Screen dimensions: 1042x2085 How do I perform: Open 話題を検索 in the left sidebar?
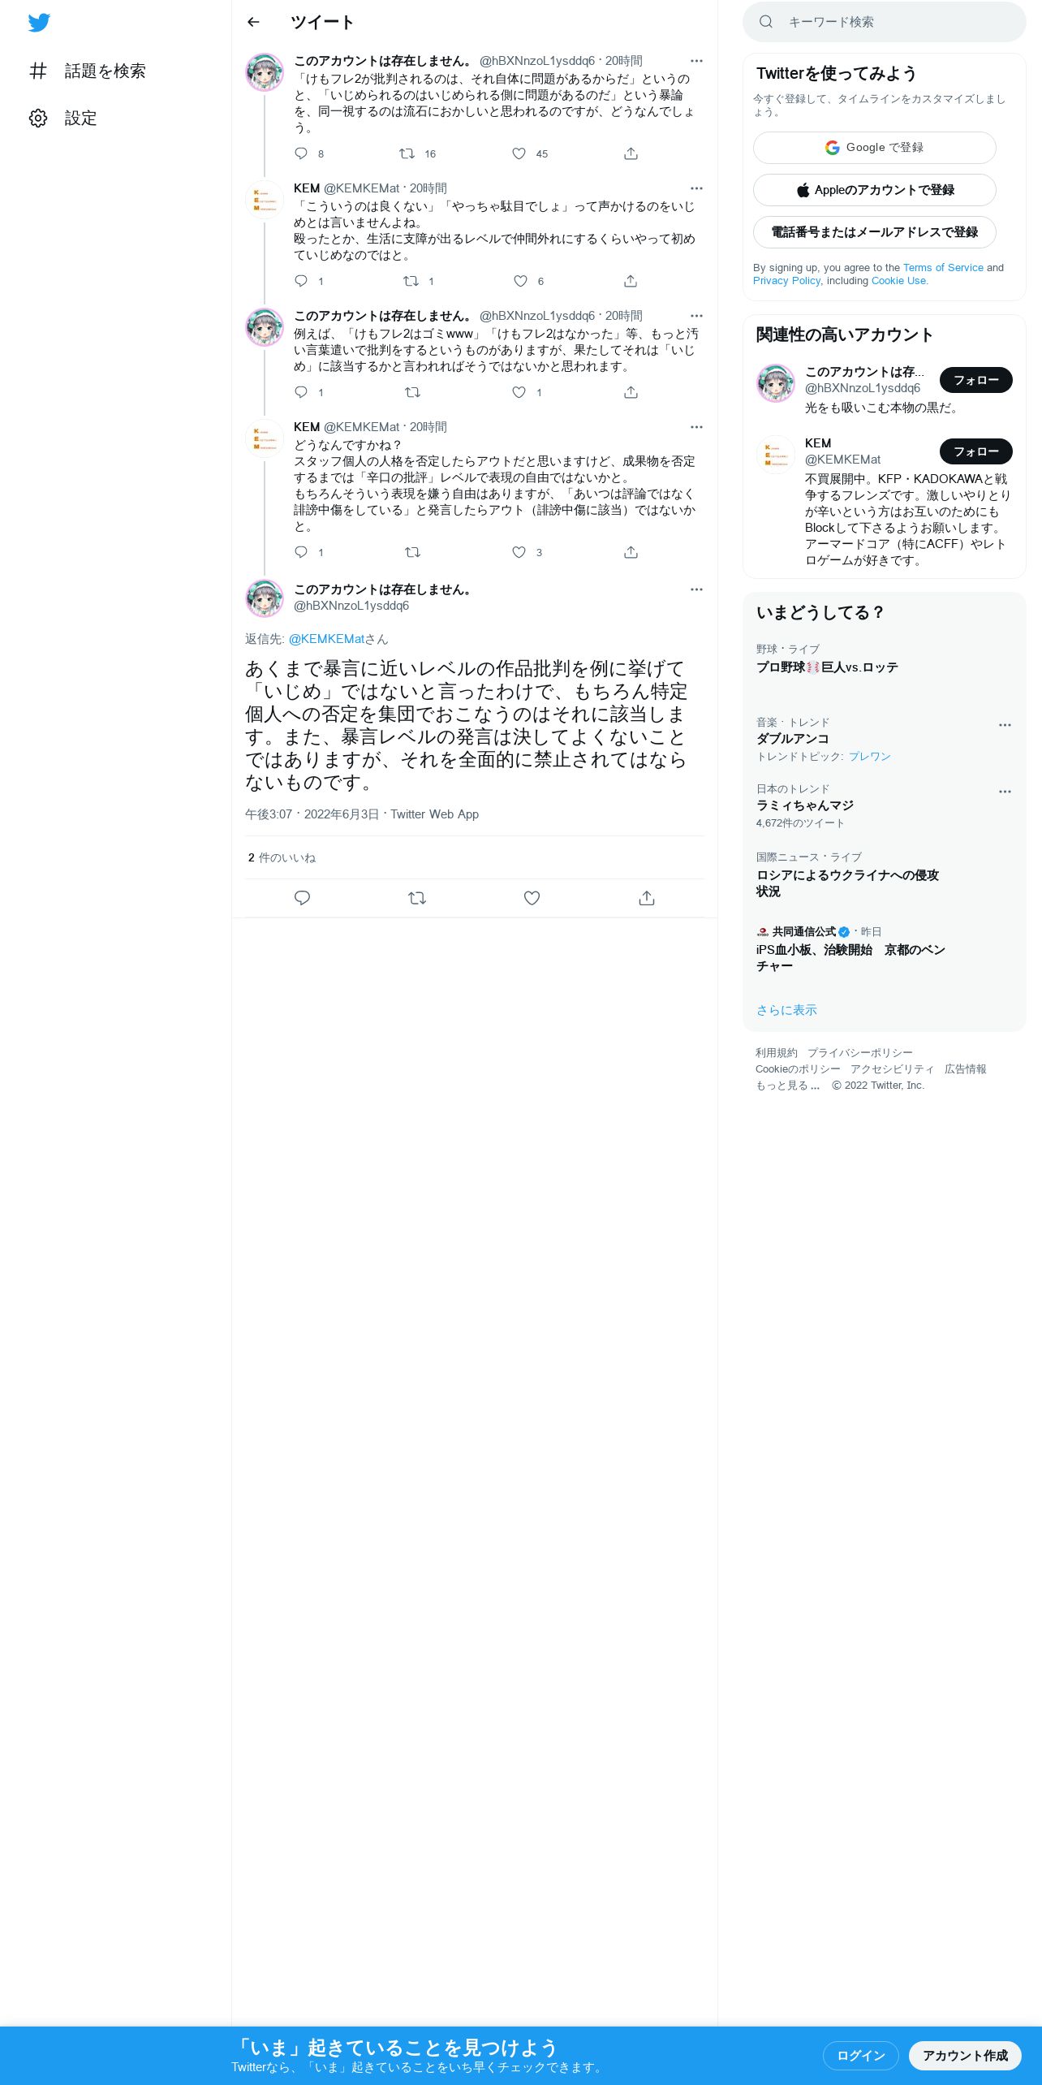[88, 71]
